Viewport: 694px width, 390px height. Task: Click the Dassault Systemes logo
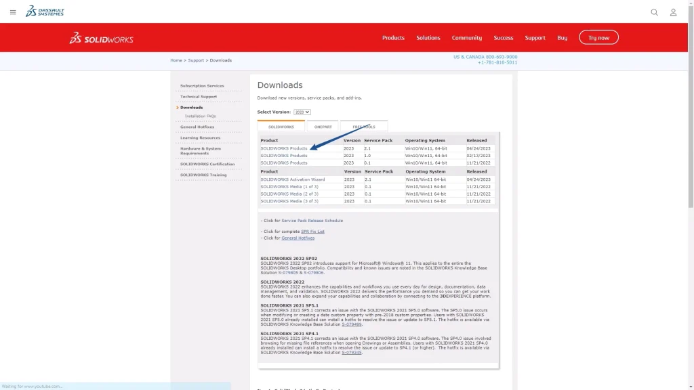(45, 11)
